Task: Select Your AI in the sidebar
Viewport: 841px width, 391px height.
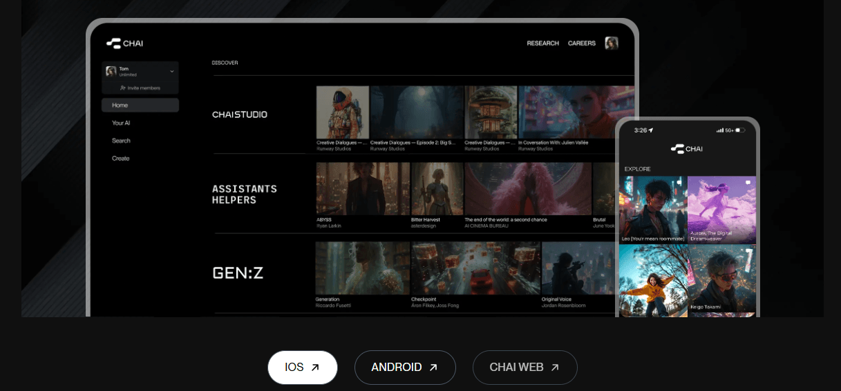Action: point(121,123)
